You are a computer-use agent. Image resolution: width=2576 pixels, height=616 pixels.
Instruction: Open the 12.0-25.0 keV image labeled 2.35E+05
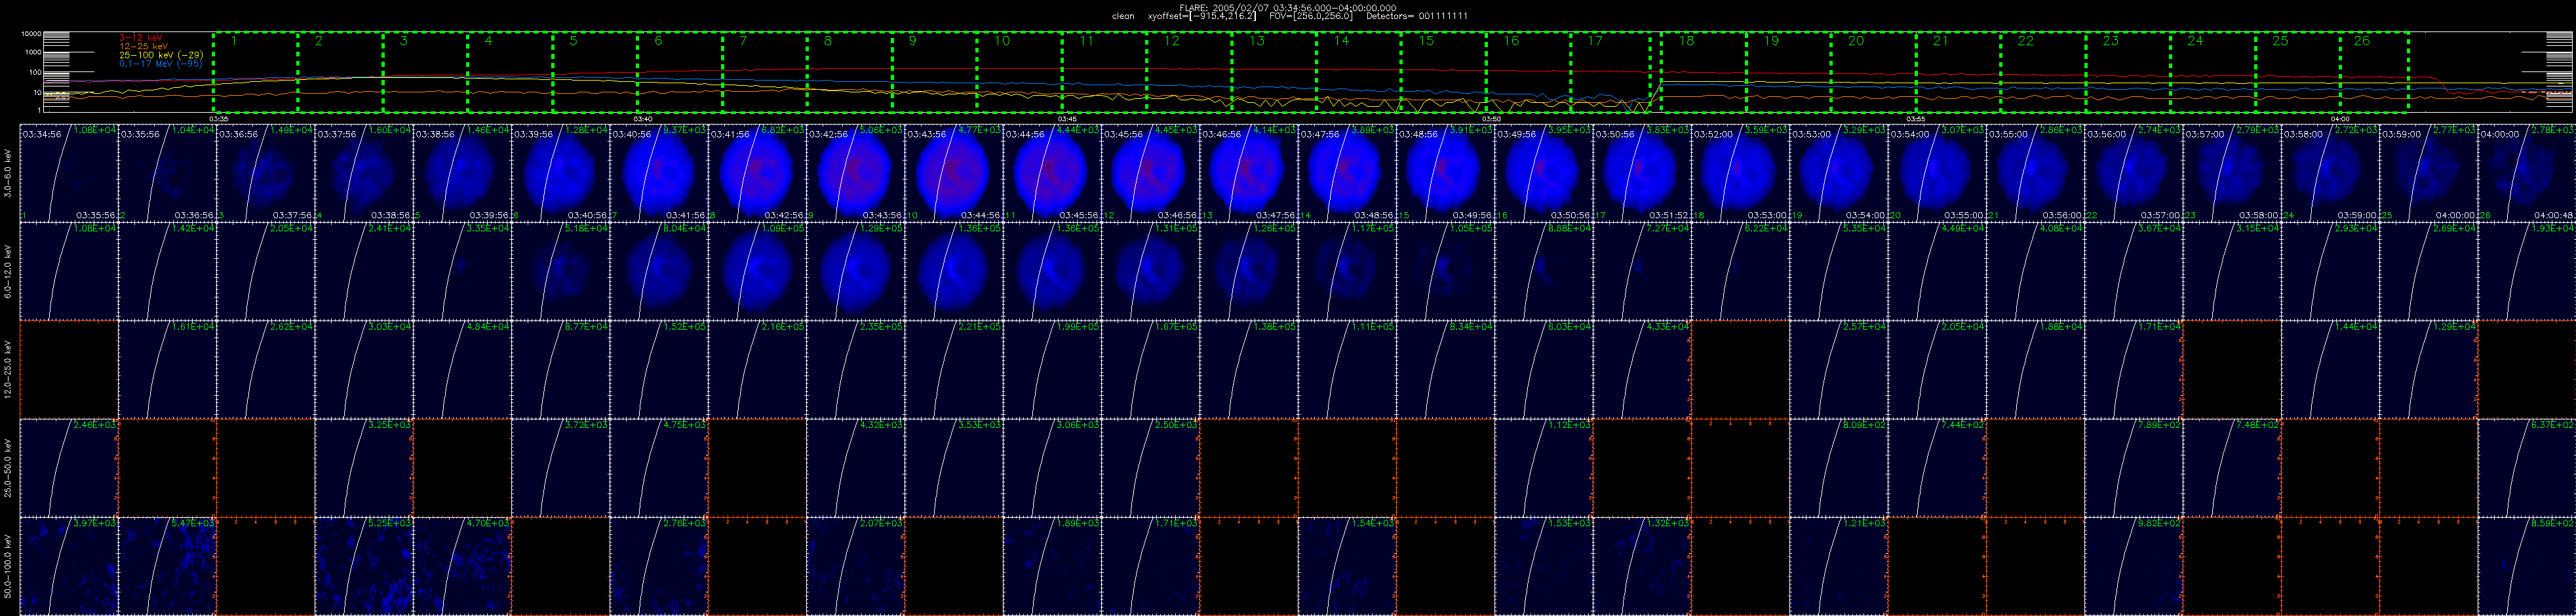click(x=855, y=369)
